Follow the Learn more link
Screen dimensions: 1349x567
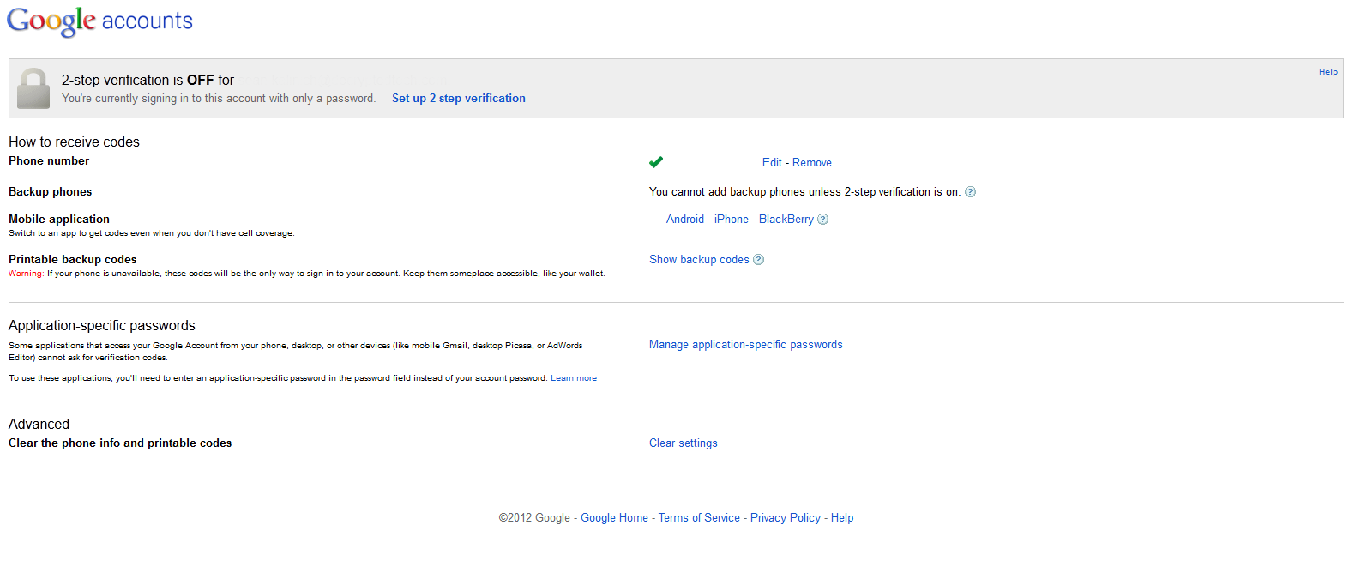point(574,378)
